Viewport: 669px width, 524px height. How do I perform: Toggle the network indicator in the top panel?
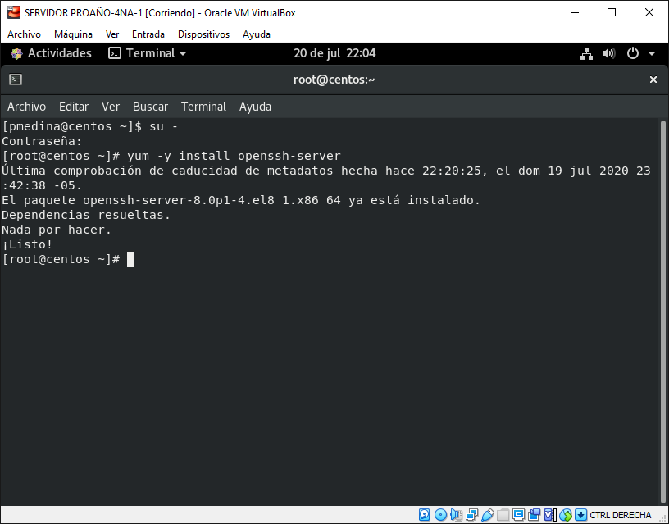coord(586,52)
